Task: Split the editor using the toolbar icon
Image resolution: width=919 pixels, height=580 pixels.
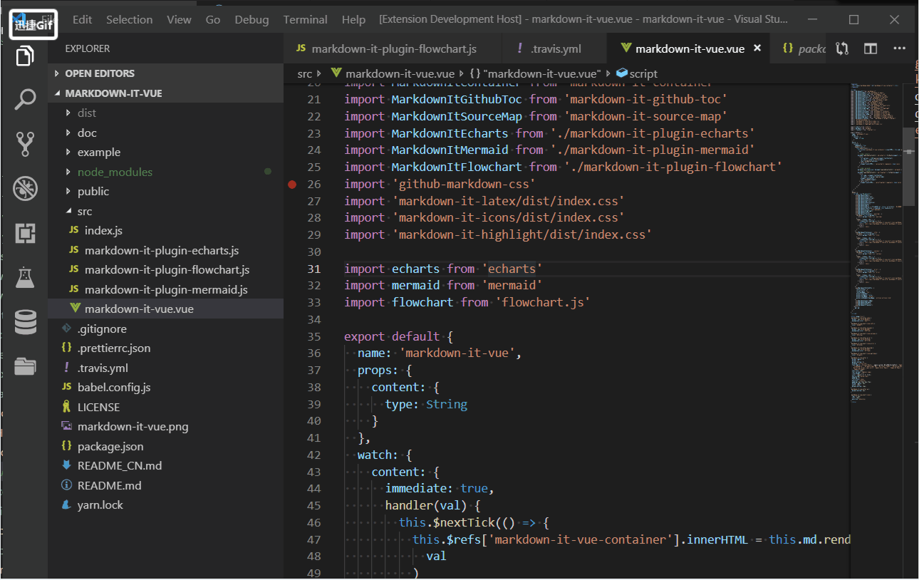Action: coord(870,48)
